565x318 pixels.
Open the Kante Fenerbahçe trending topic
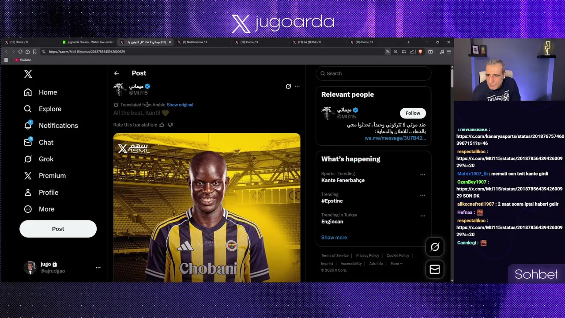pyautogui.click(x=343, y=180)
